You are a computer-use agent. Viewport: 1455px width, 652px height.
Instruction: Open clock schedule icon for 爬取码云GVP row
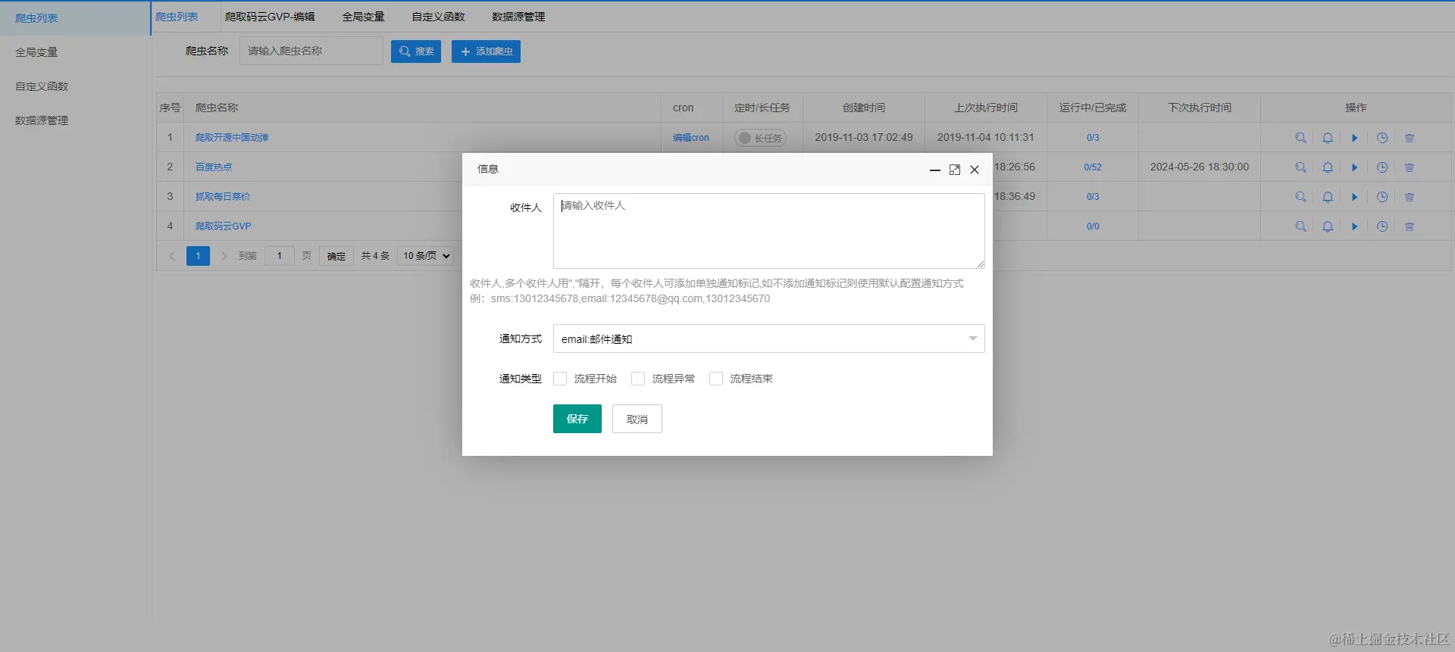click(1382, 226)
